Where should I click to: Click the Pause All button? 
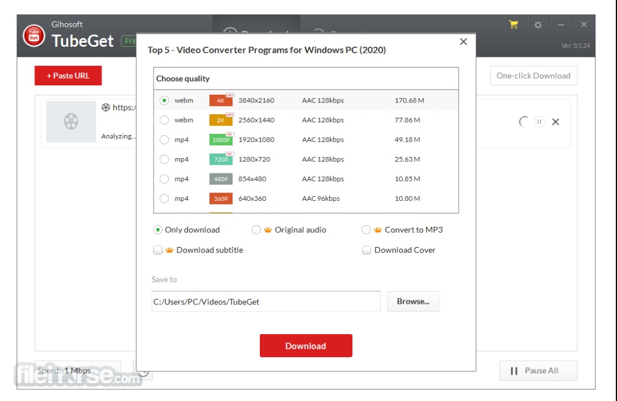pos(538,370)
